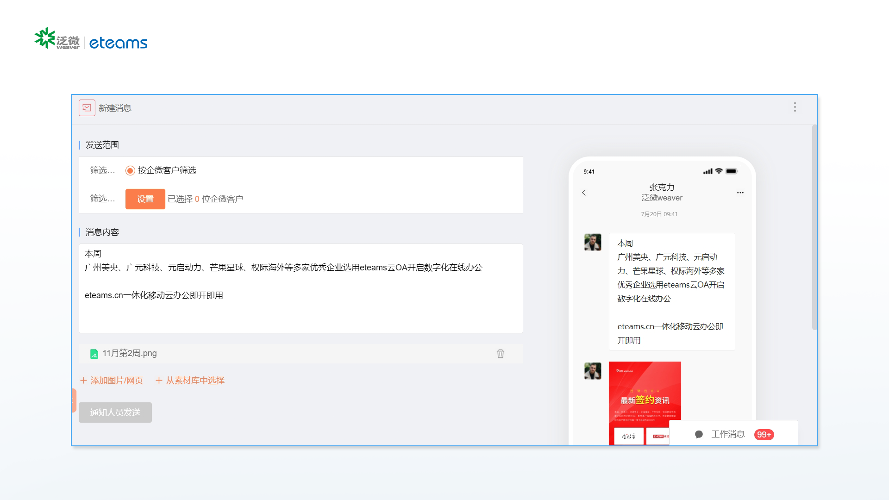Screen dimensions: 889x500
Task: Click the avatar beside the red image message
Action: click(x=593, y=371)
